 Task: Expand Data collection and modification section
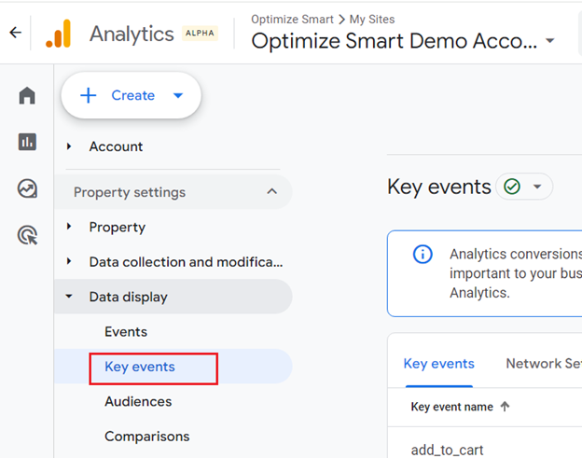69,261
